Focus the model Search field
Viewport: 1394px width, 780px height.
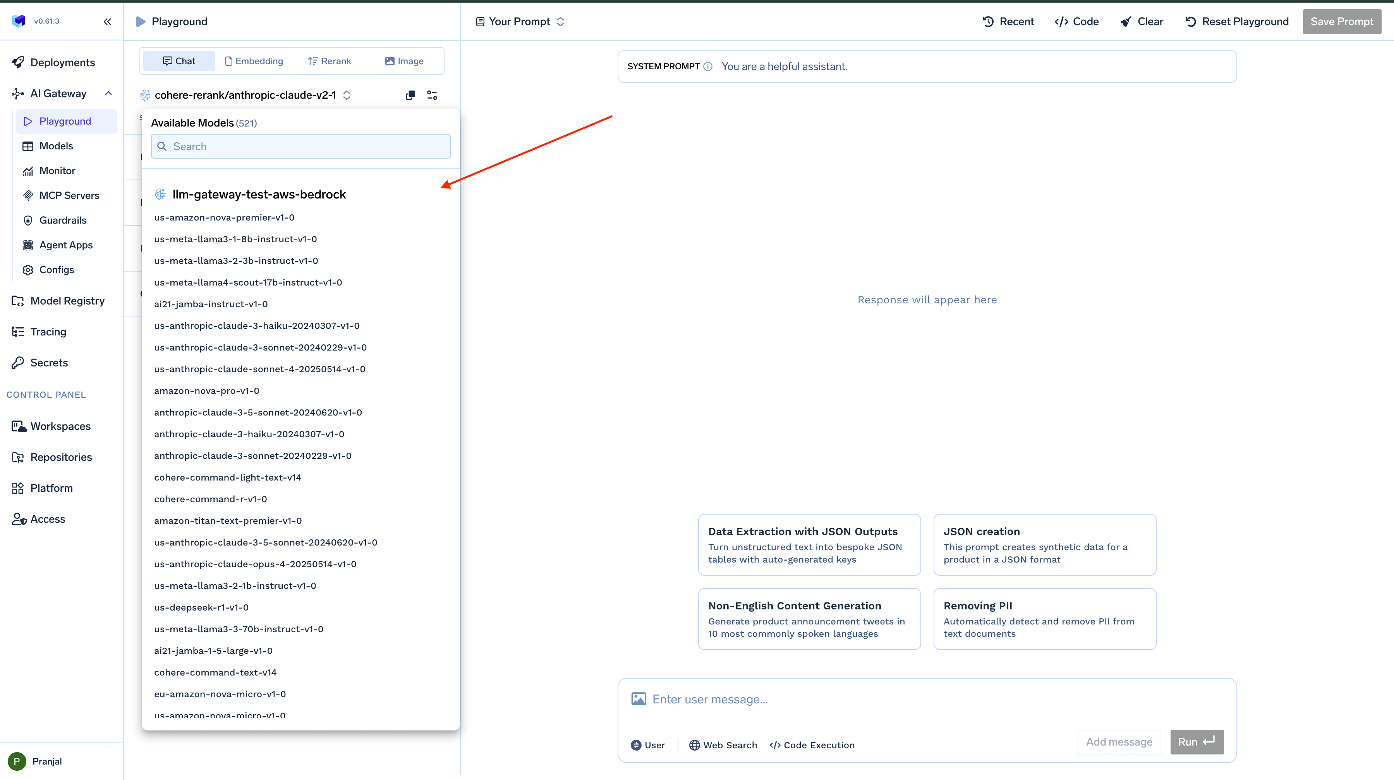pyautogui.click(x=300, y=147)
